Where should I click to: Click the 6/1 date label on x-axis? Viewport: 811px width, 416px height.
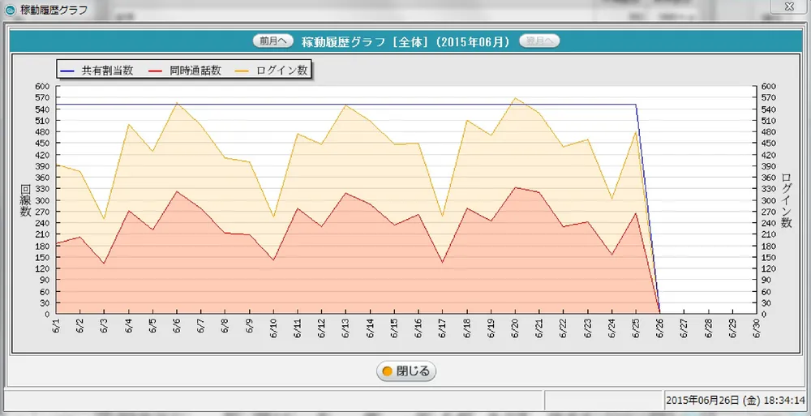click(x=57, y=328)
